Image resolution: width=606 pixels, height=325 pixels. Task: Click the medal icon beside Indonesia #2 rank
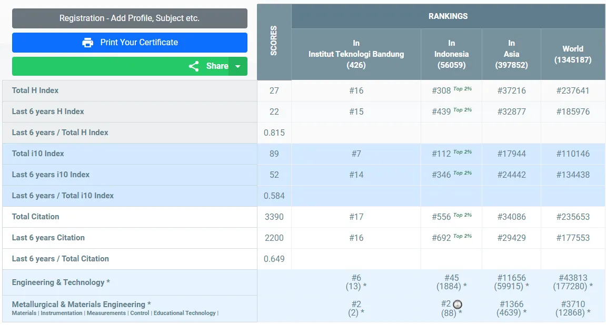(458, 304)
